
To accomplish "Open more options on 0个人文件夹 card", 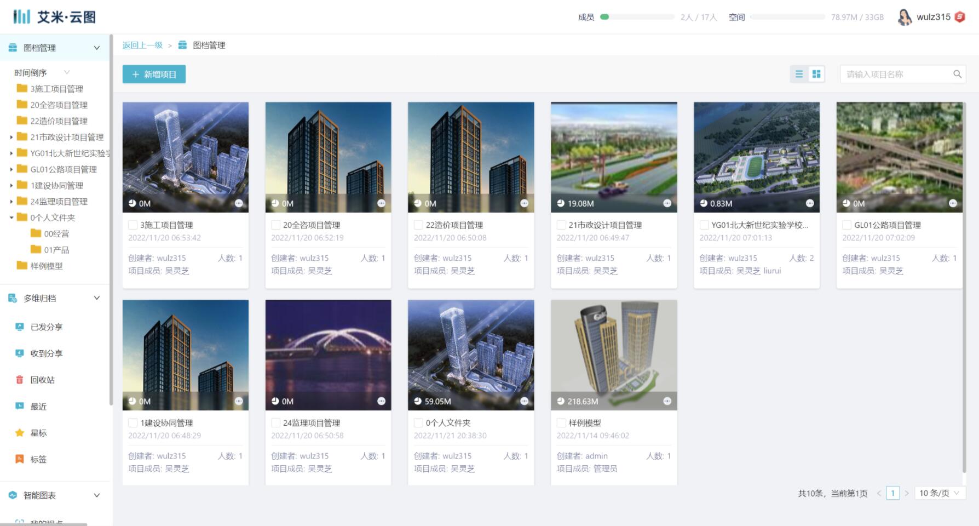I will [x=525, y=401].
